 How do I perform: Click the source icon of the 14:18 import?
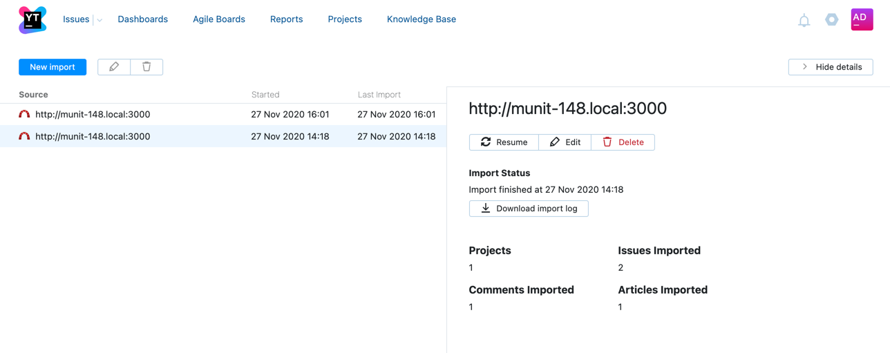pos(24,137)
